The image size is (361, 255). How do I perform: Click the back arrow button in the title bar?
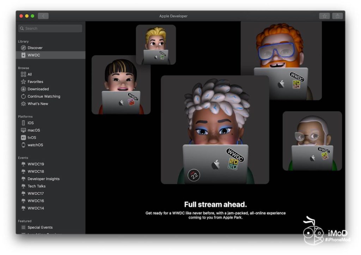(43, 16)
